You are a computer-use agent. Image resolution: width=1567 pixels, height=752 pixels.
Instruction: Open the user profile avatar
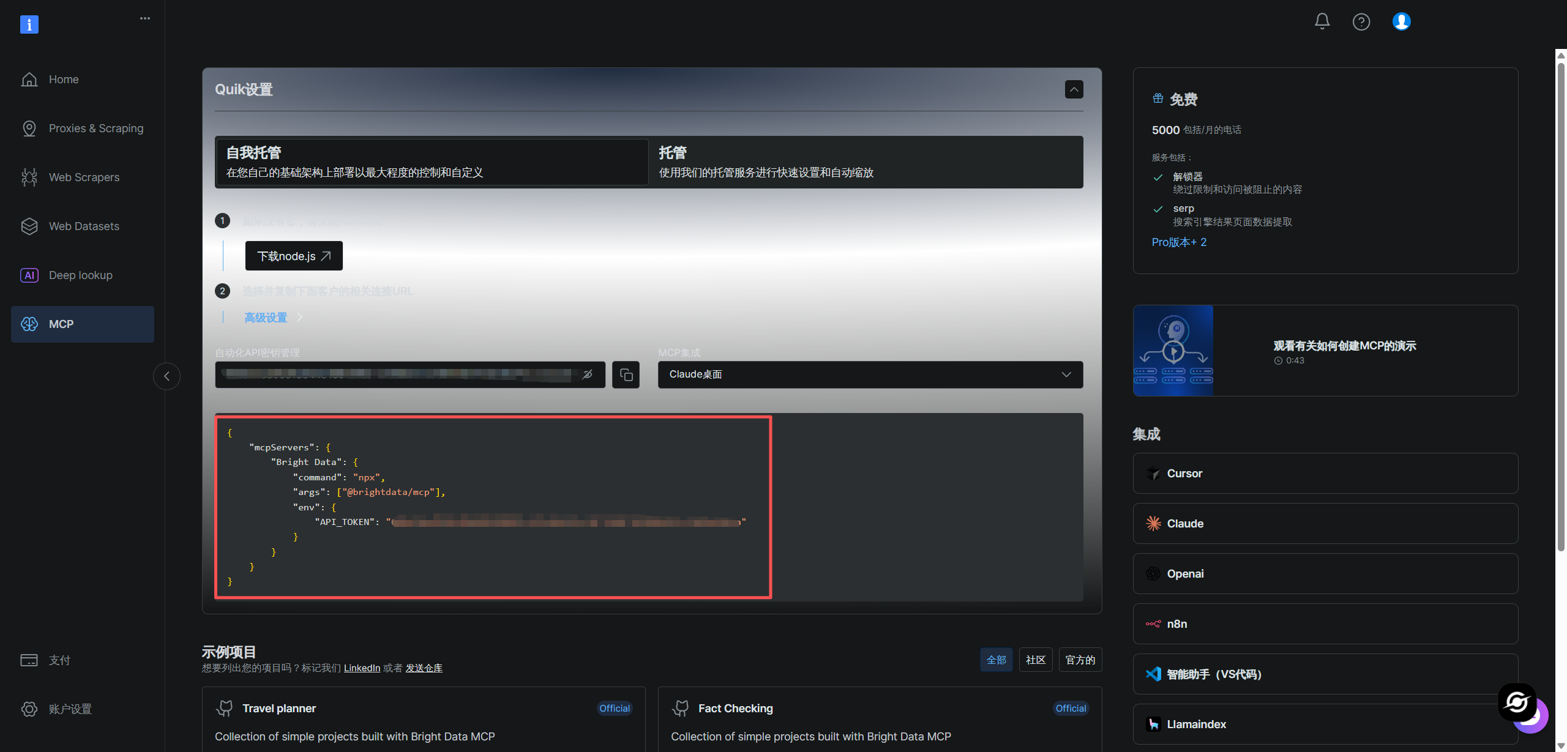[1402, 21]
